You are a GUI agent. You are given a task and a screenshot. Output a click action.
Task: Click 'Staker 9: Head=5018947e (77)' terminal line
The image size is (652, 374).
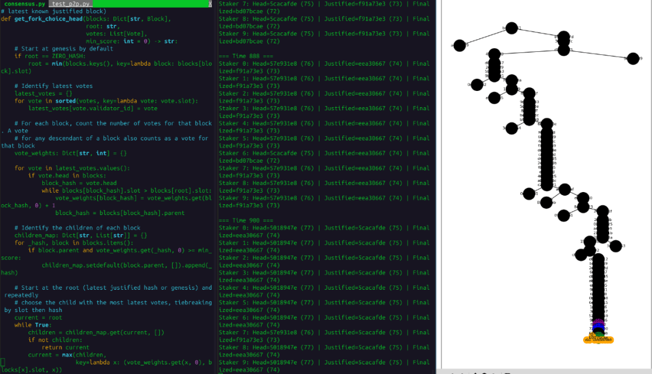(324, 362)
